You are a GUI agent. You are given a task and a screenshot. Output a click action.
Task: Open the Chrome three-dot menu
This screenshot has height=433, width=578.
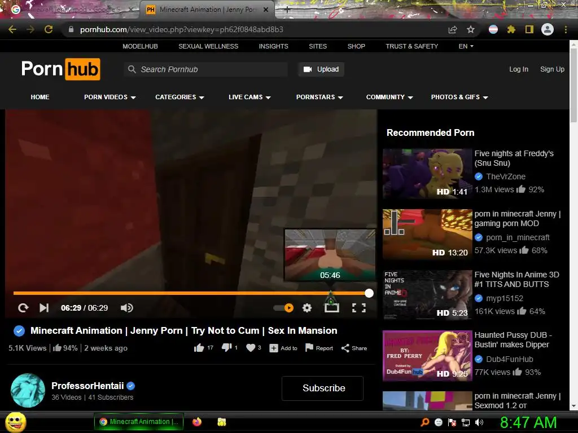pyautogui.click(x=566, y=29)
